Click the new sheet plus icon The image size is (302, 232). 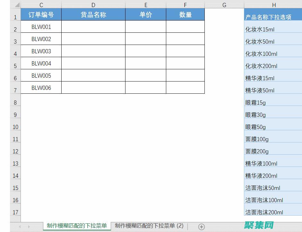pos(202,226)
